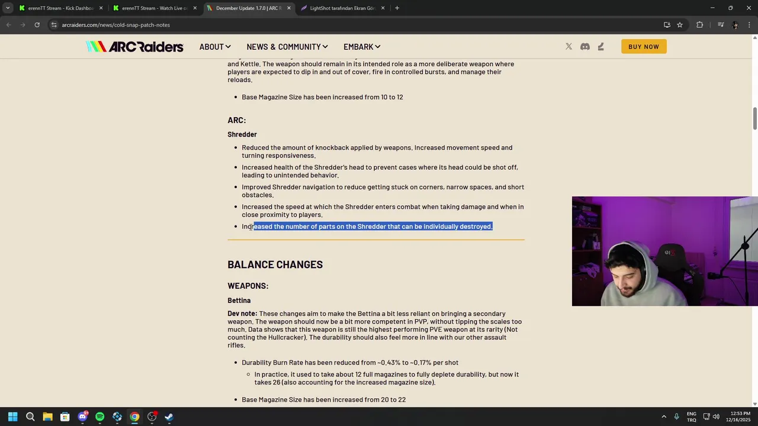Image resolution: width=758 pixels, height=426 pixels.
Task: Click 'Increased health of the Shredder's head' bullet
Action: tap(380, 172)
